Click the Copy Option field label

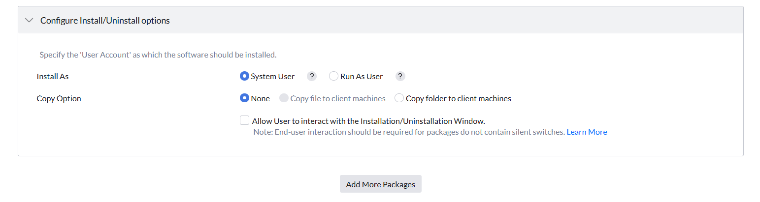point(59,98)
